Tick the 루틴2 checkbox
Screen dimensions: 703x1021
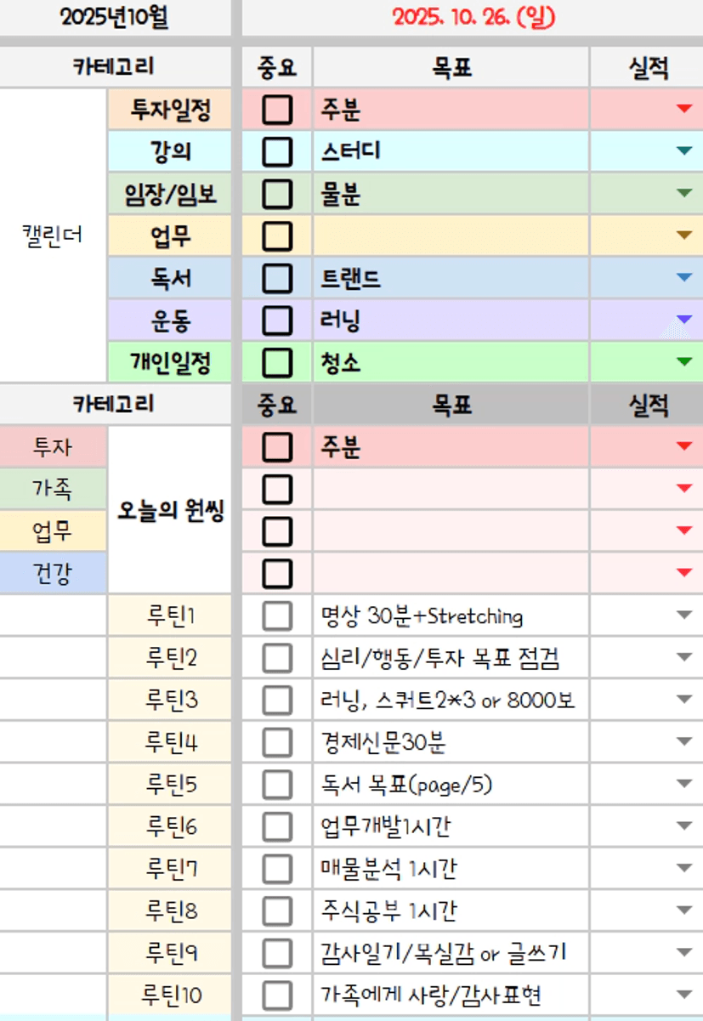pos(277,657)
